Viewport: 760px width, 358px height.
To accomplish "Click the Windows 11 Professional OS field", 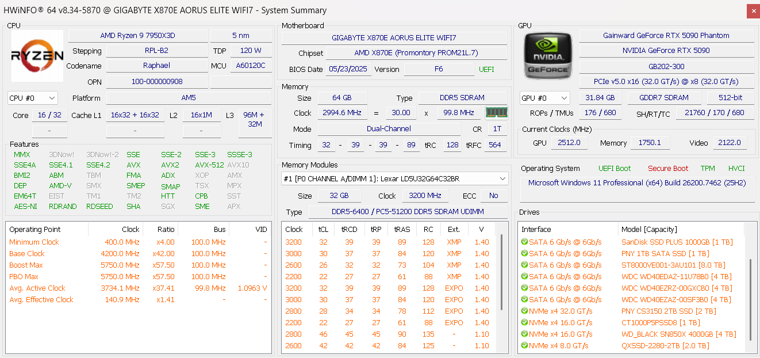I will [x=638, y=189].
